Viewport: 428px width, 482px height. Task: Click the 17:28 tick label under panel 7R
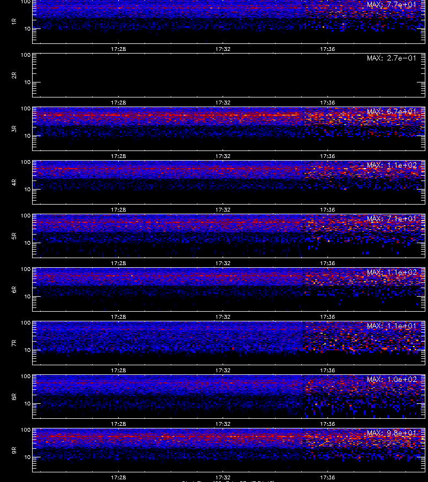(x=118, y=371)
